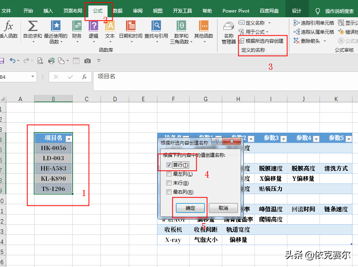Open the 参数3 column filter dropdown
This screenshot has height=267, width=358.
point(283,139)
